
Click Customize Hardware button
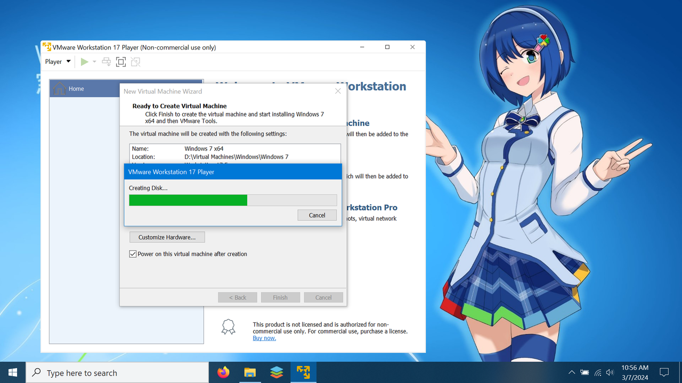tap(167, 237)
